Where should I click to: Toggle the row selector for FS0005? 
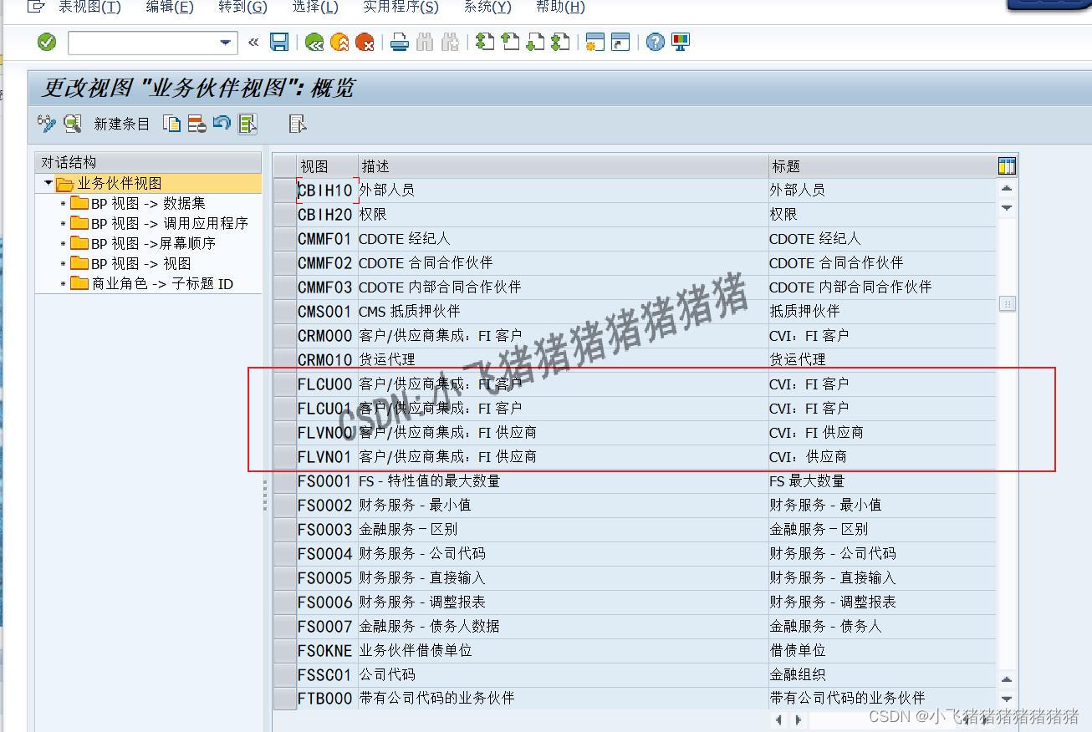(285, 577)
